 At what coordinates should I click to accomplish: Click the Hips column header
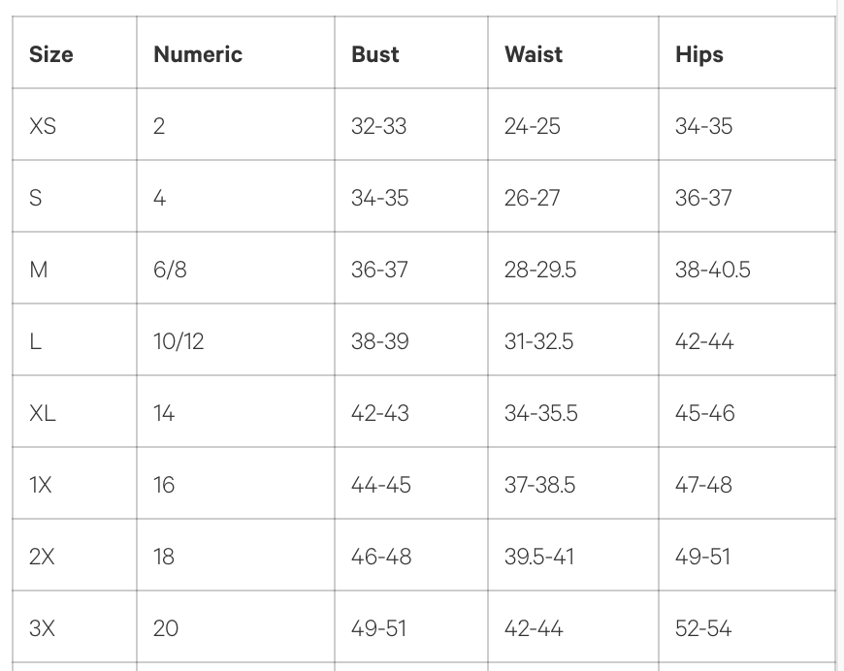pos(699,54)
